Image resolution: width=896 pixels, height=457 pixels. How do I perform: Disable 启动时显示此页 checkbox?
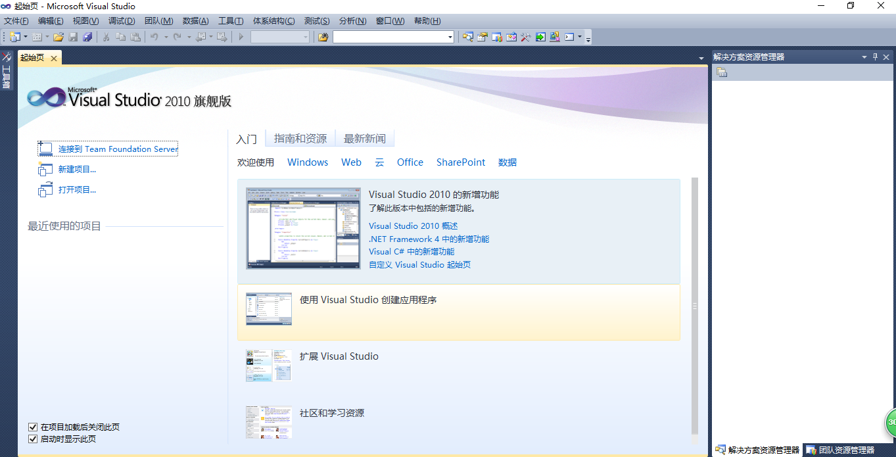[x=32, y=439]
